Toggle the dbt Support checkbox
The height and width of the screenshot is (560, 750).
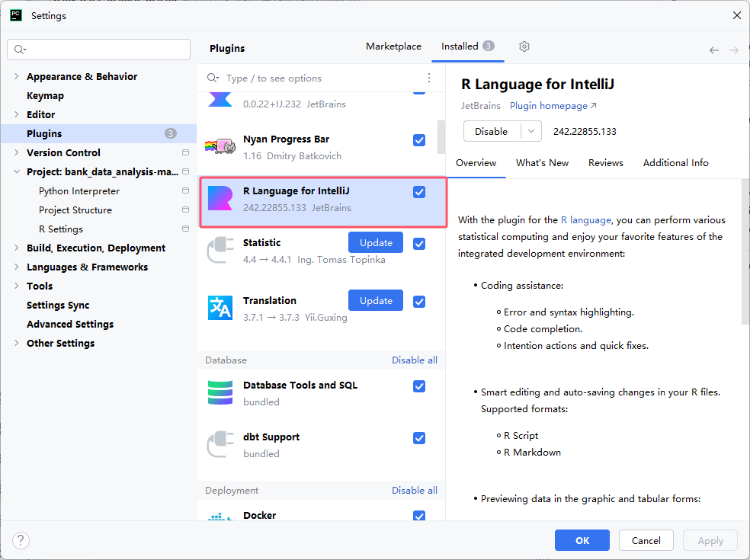coord(419,437)
